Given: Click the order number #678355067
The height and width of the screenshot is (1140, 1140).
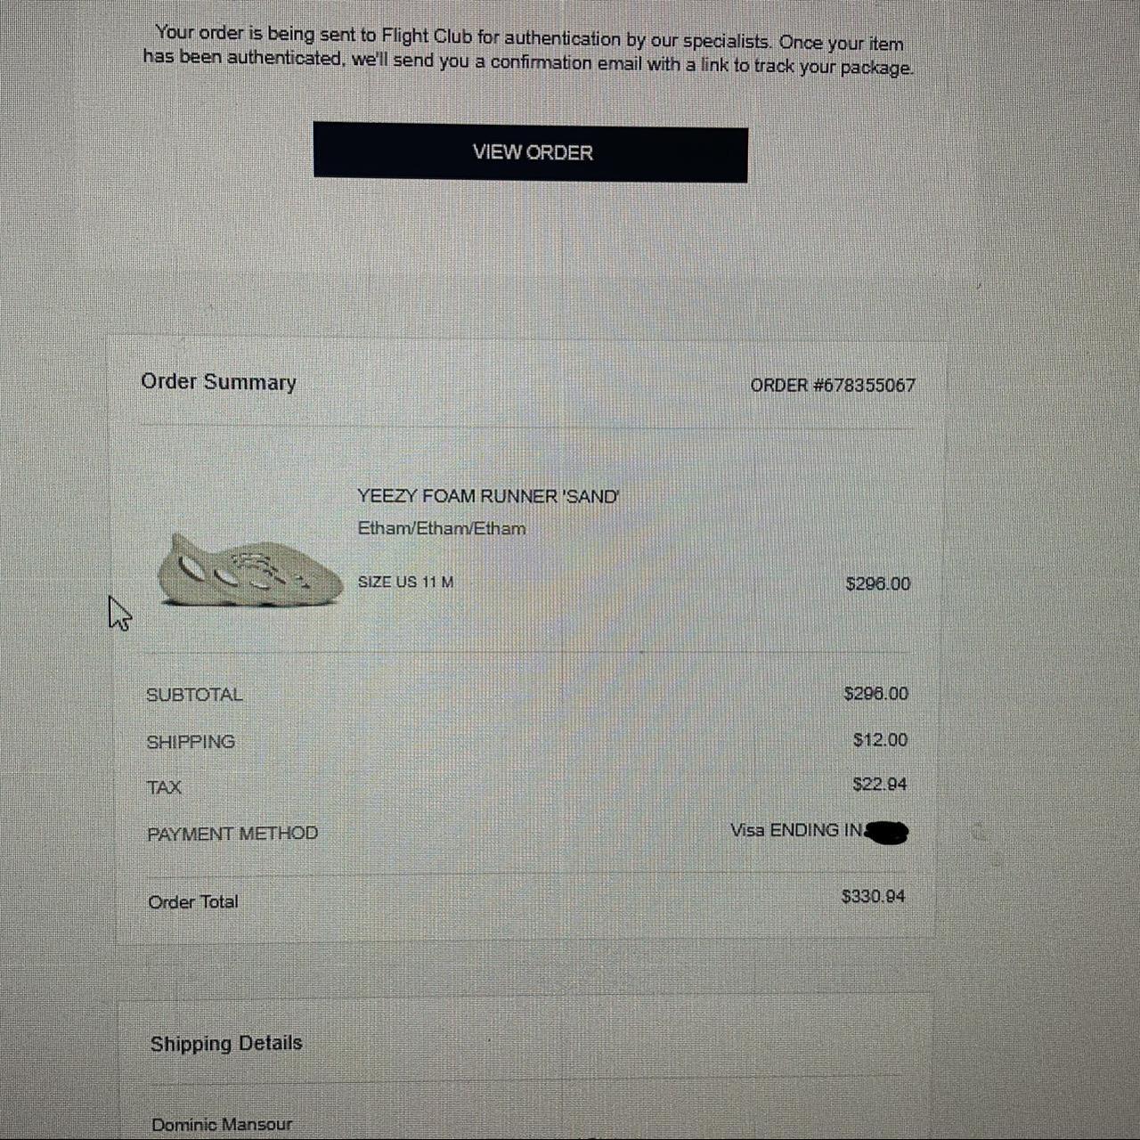Looking at the screenshot, I should (x=833, y=385).
